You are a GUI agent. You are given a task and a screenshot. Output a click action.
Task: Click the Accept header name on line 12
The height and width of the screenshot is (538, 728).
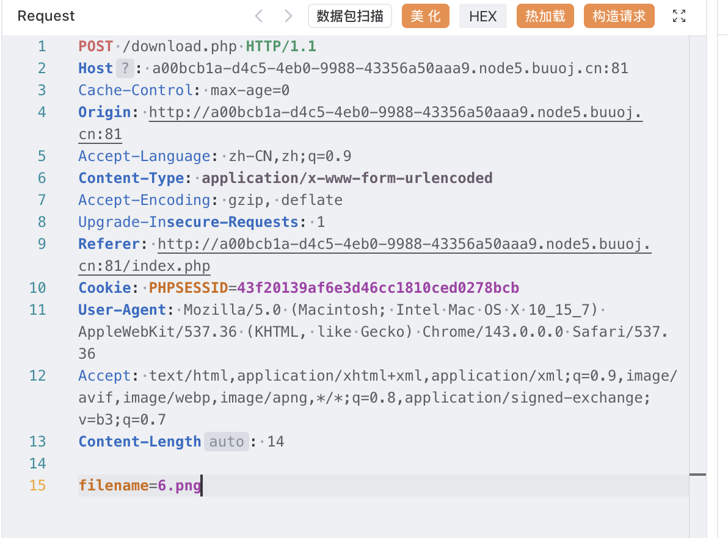point(105,376)
